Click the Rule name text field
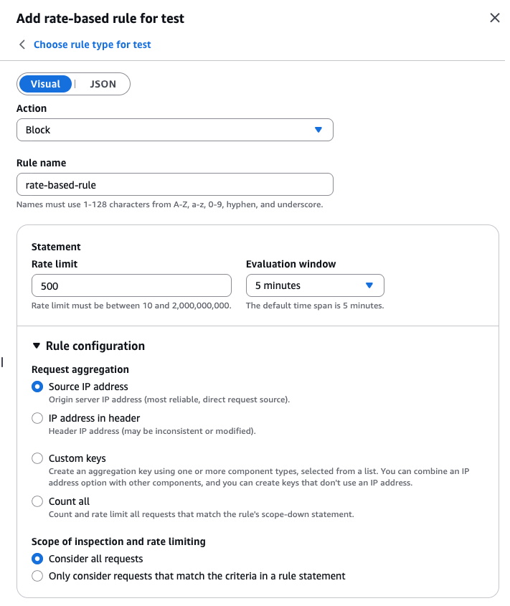 pyautogui.click(x=174, y=184)
